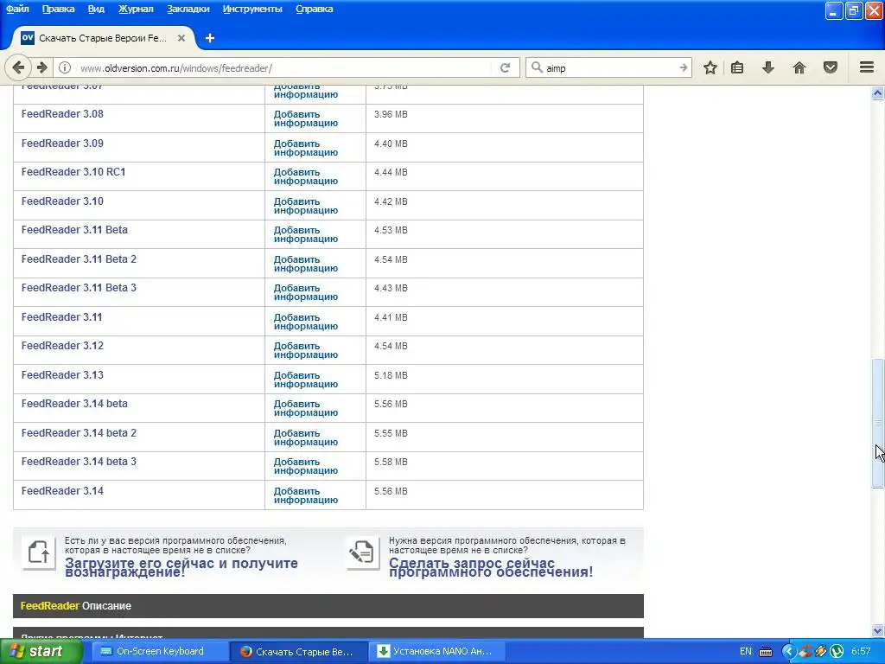Go forward with the forward arrow

(x=42, y=67)
